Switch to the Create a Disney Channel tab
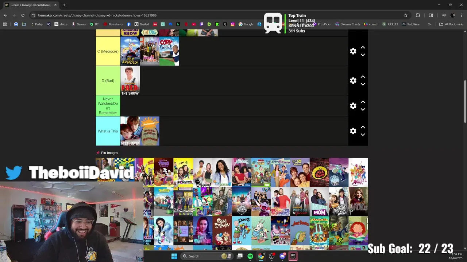Image resolution: width=467 pixels, height=262 pixels. pyautogui.click(x=30, y=5)
